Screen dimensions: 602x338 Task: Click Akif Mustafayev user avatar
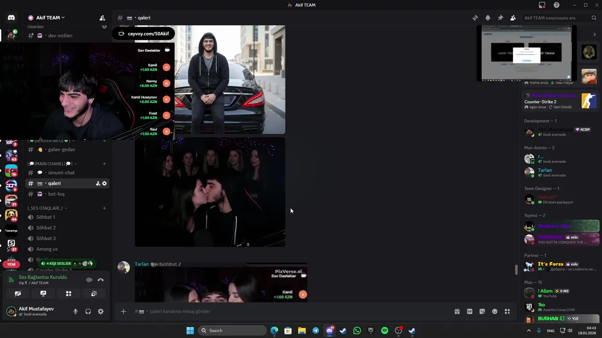[x=11, y=311]
